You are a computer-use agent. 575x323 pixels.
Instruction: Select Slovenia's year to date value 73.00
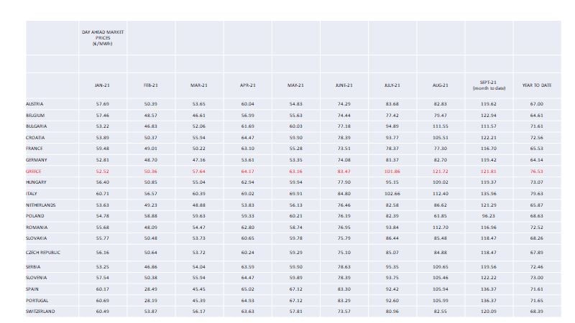(536, 278)
